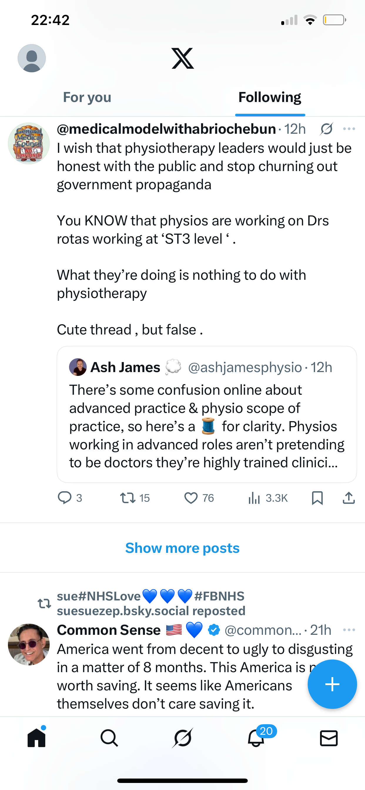365x790 pixels.
Task: Share the physiotherapy leaders post
Action: [349, 498]
